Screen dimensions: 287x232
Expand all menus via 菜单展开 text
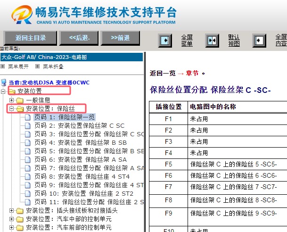18,66
